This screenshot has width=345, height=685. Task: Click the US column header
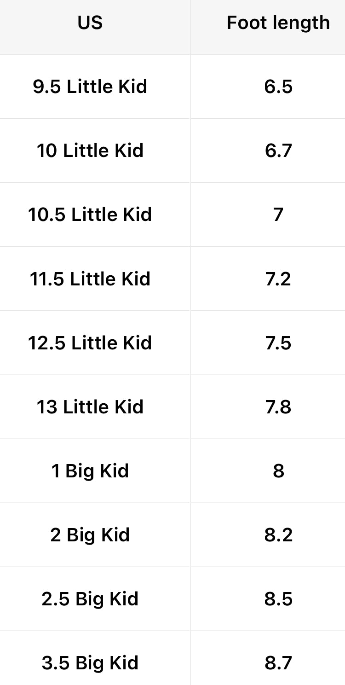click(x=90, y=23)
